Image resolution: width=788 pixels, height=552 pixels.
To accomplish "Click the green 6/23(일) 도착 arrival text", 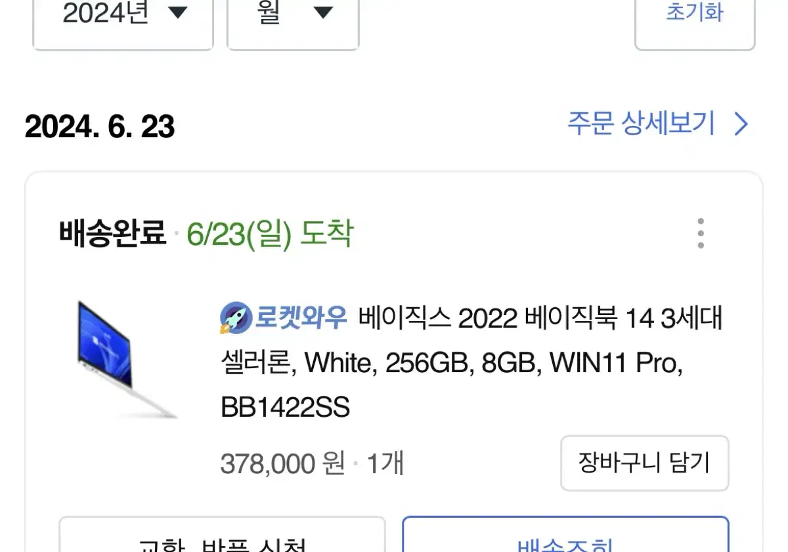I will pyautogui.click(x=270, y=234).
